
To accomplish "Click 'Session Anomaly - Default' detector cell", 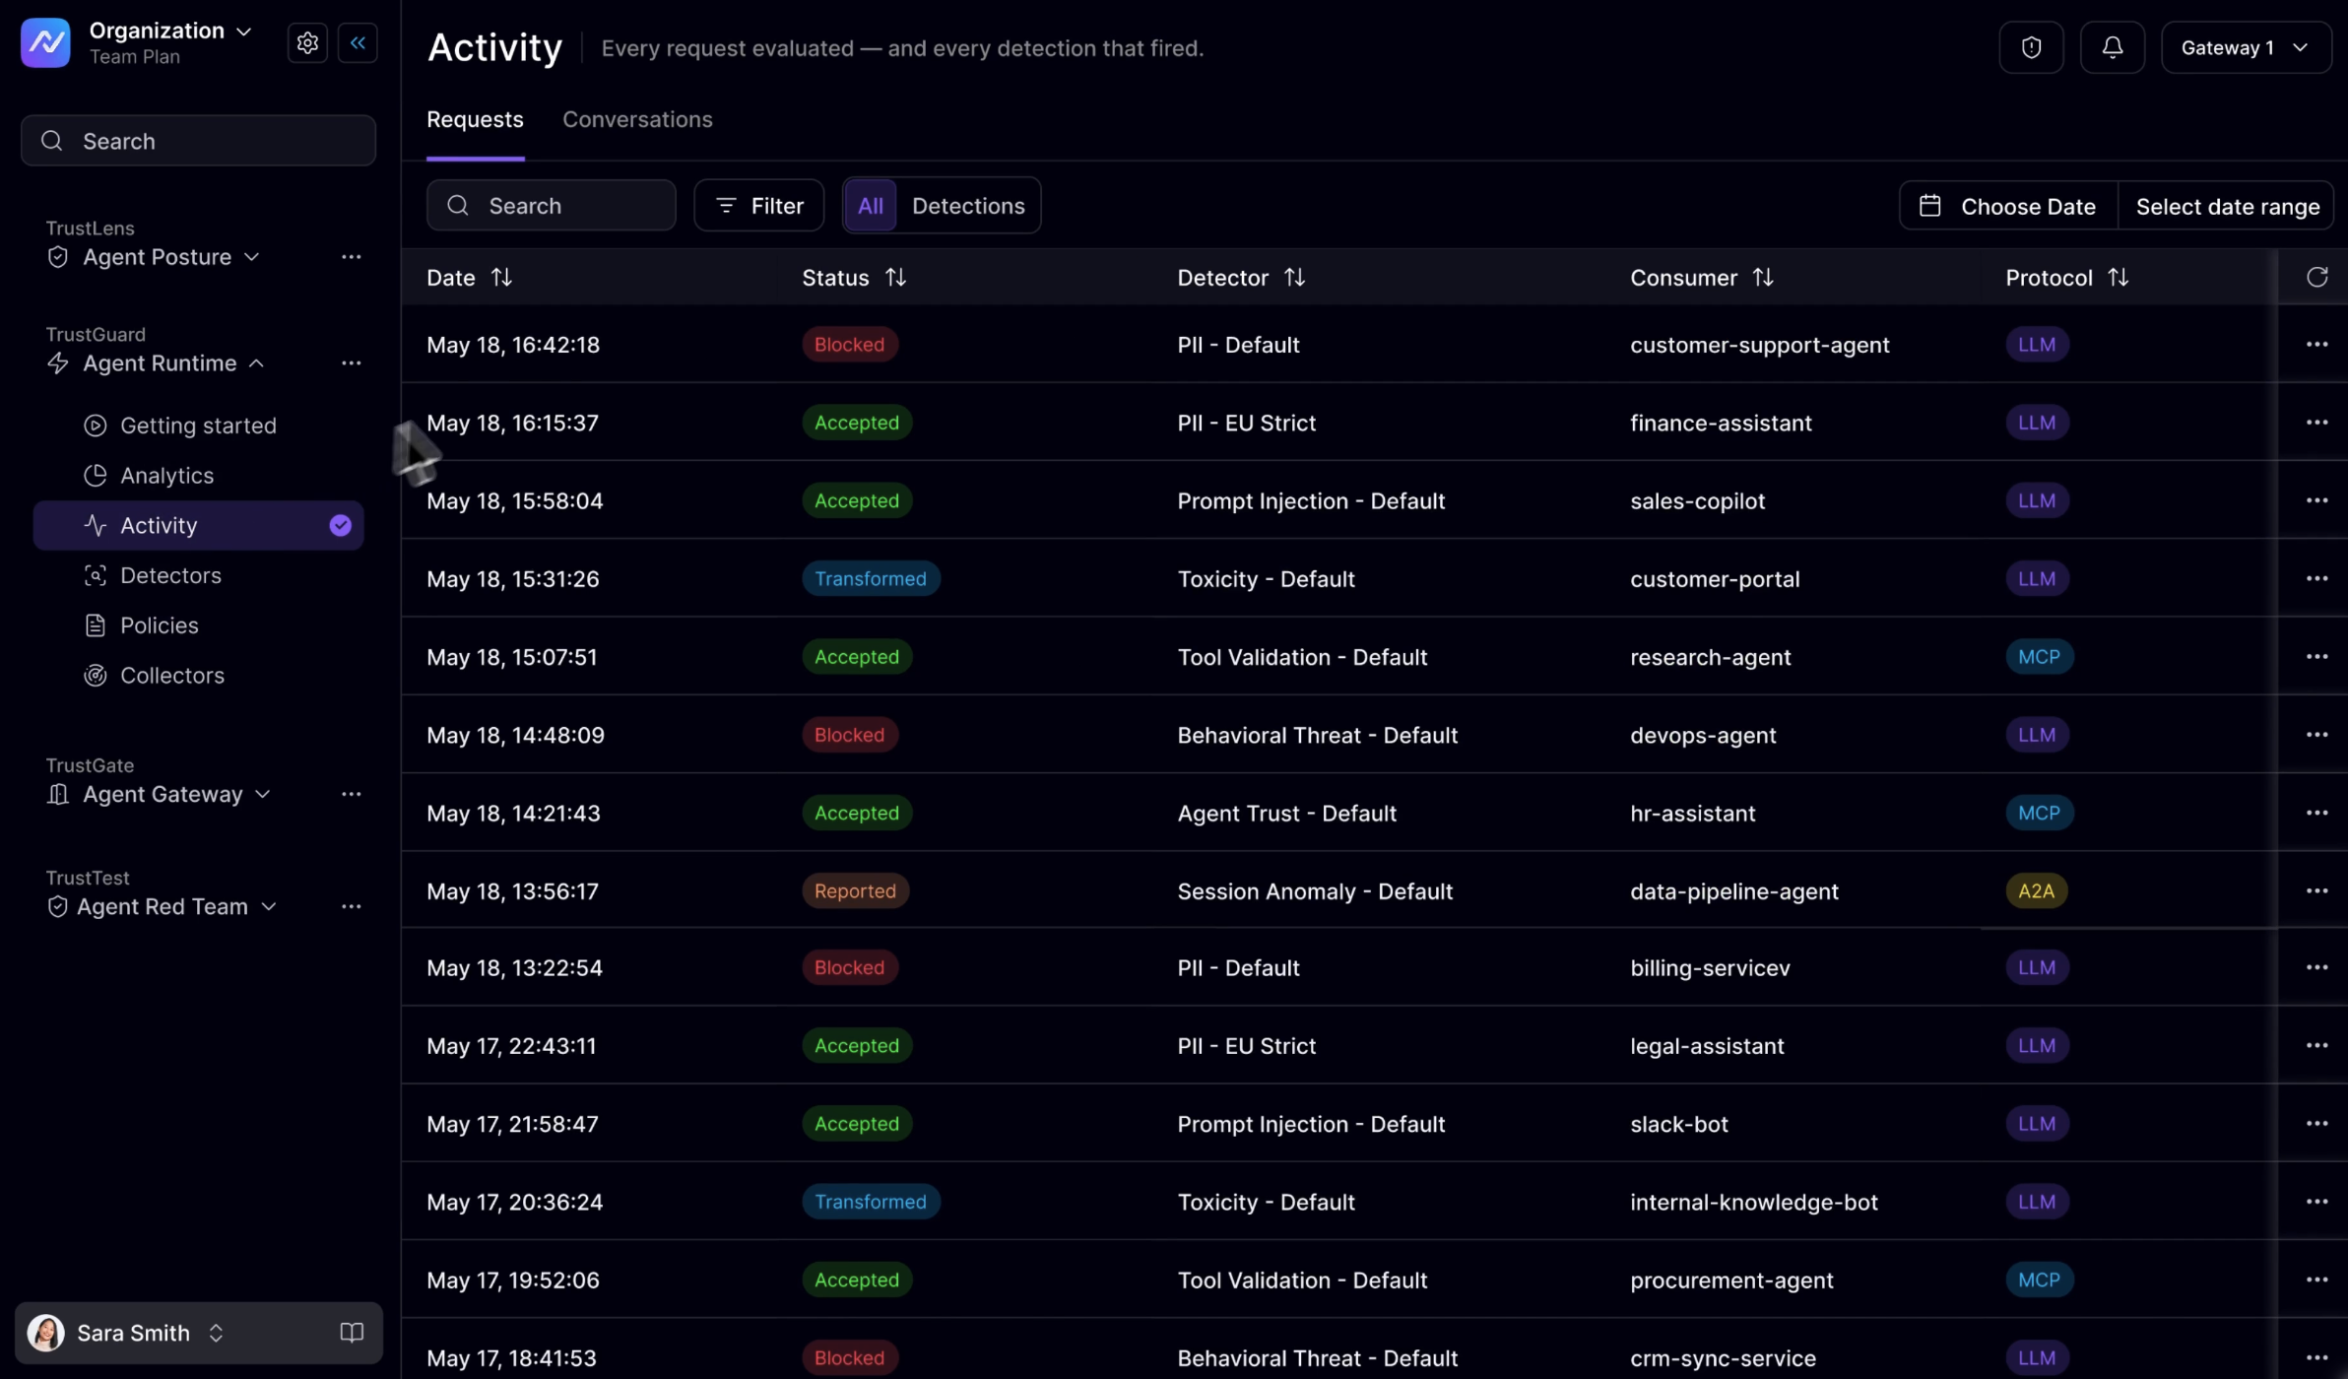I will (x=1315, y=891).
